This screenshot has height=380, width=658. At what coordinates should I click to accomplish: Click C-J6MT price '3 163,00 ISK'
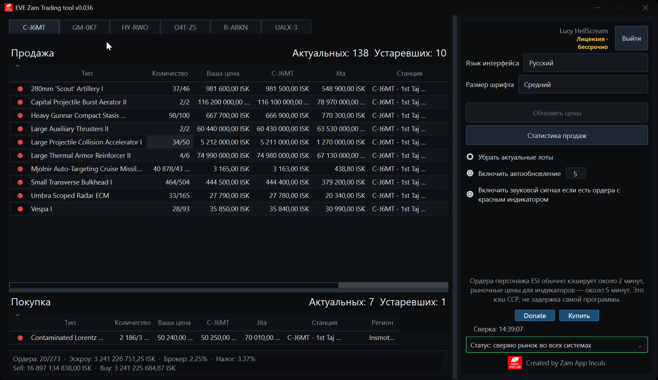[291, 169]
